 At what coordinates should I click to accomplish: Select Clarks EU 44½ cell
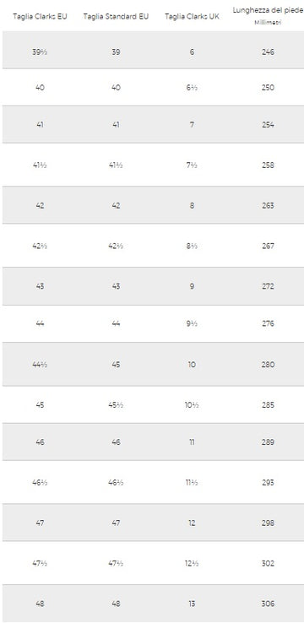coord(40,365)
